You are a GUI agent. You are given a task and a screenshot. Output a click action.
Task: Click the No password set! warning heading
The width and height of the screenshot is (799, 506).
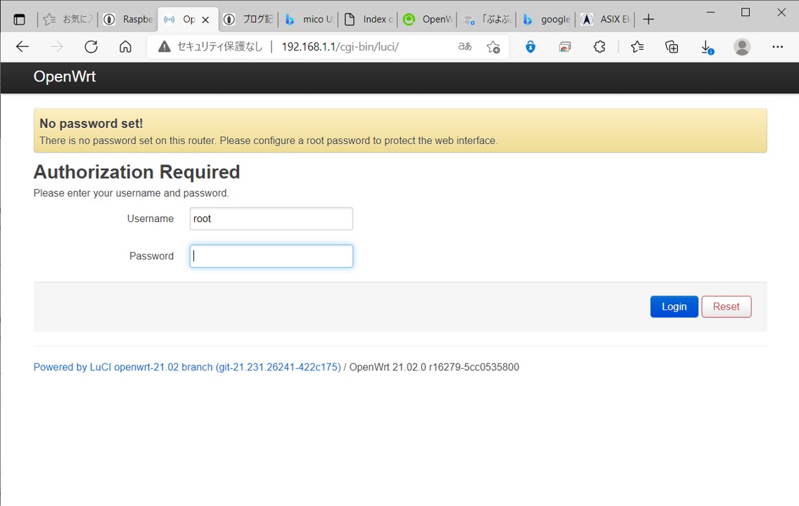pyautogui.click(x=91, y=124)
